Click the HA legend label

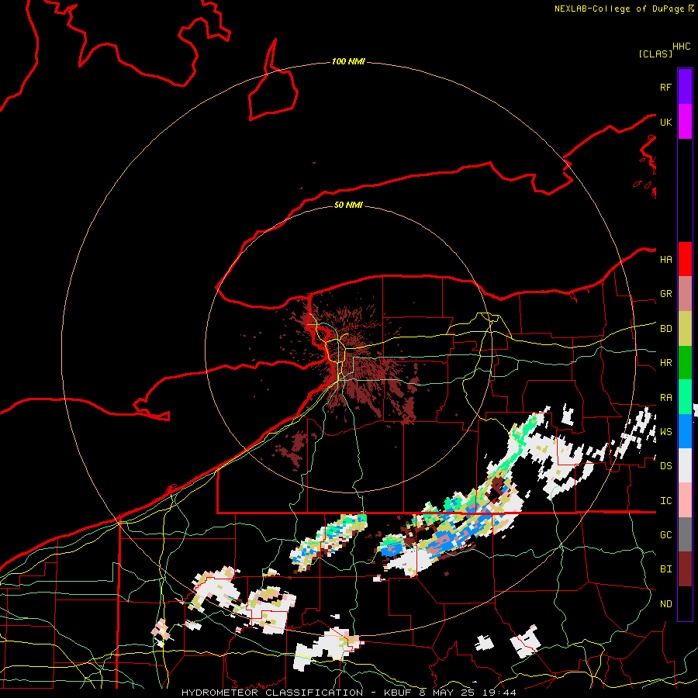(665, 260)
